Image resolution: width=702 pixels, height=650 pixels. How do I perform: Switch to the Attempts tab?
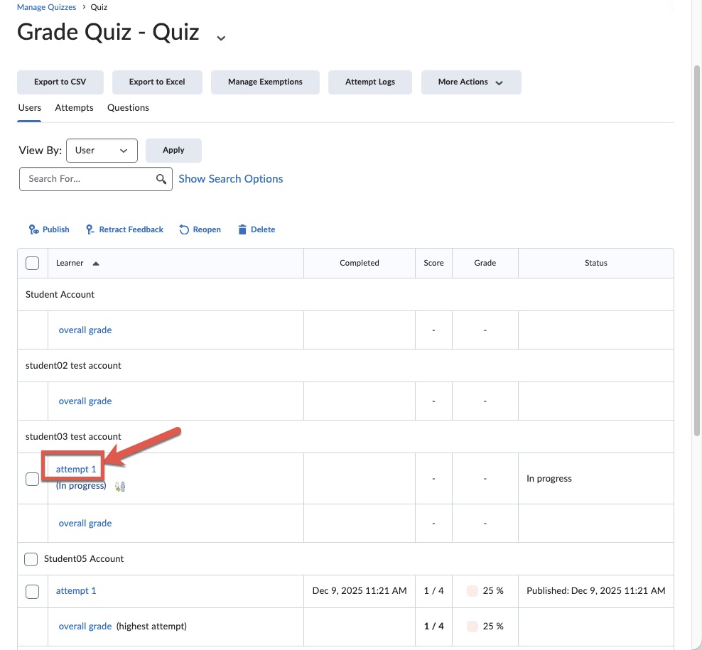tap(74, 108)
